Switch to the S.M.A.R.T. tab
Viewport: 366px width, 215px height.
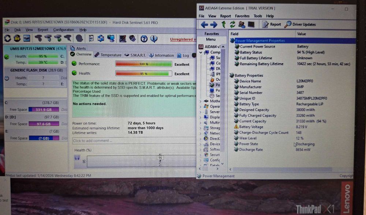(135, 55)
